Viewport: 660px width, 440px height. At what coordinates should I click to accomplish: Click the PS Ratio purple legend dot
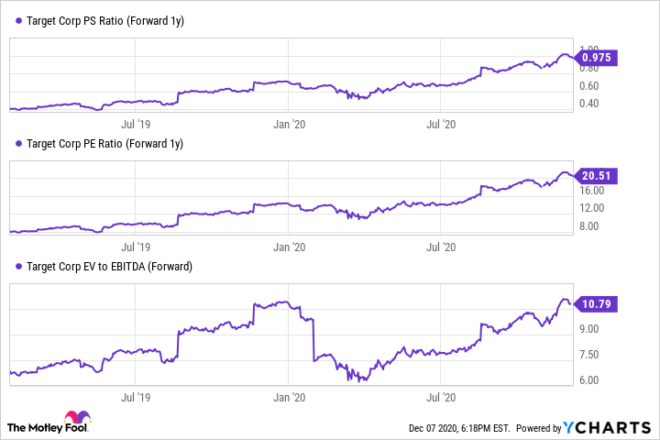point(18,20)
